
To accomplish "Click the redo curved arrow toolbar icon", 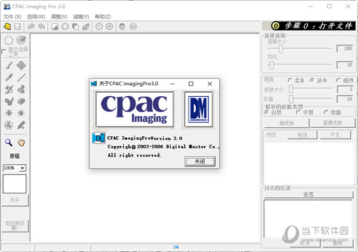I will (x=31, y=27).
